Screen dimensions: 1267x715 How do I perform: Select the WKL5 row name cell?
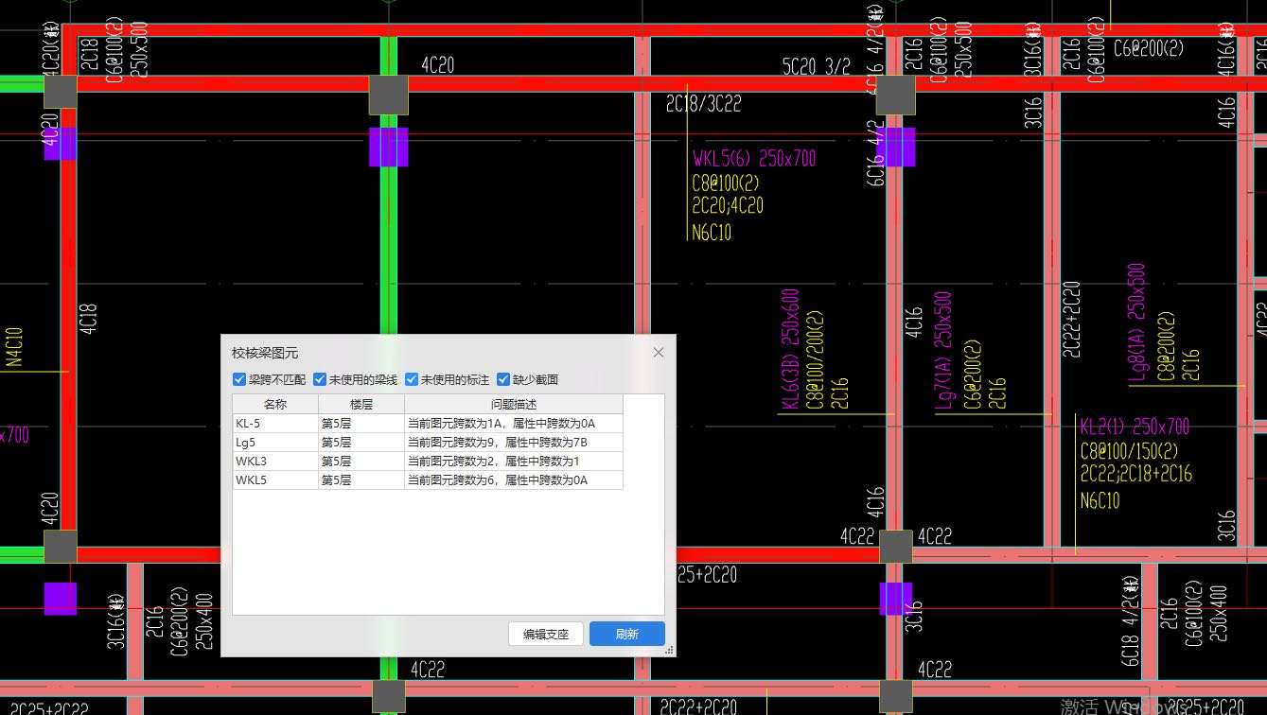[275, 480]
